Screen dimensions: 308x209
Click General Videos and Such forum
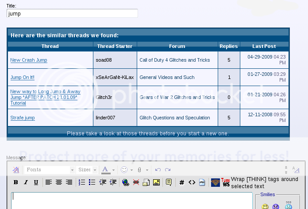point(167,77)
